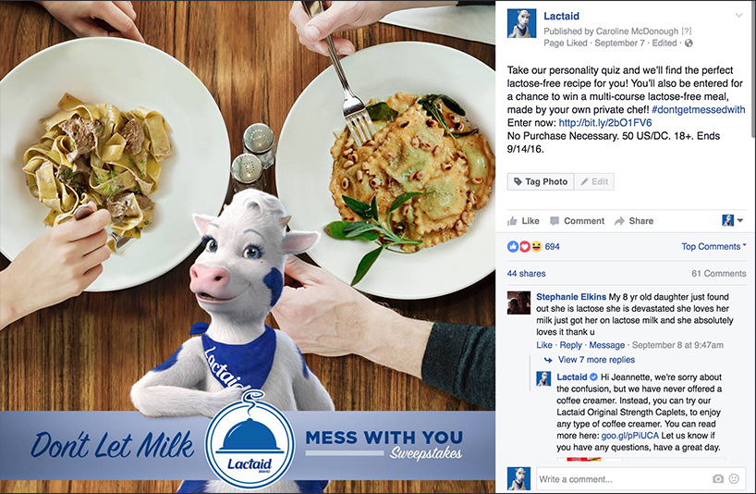Open post options chevron at top right
756x494 pixels.
[738, 16]
